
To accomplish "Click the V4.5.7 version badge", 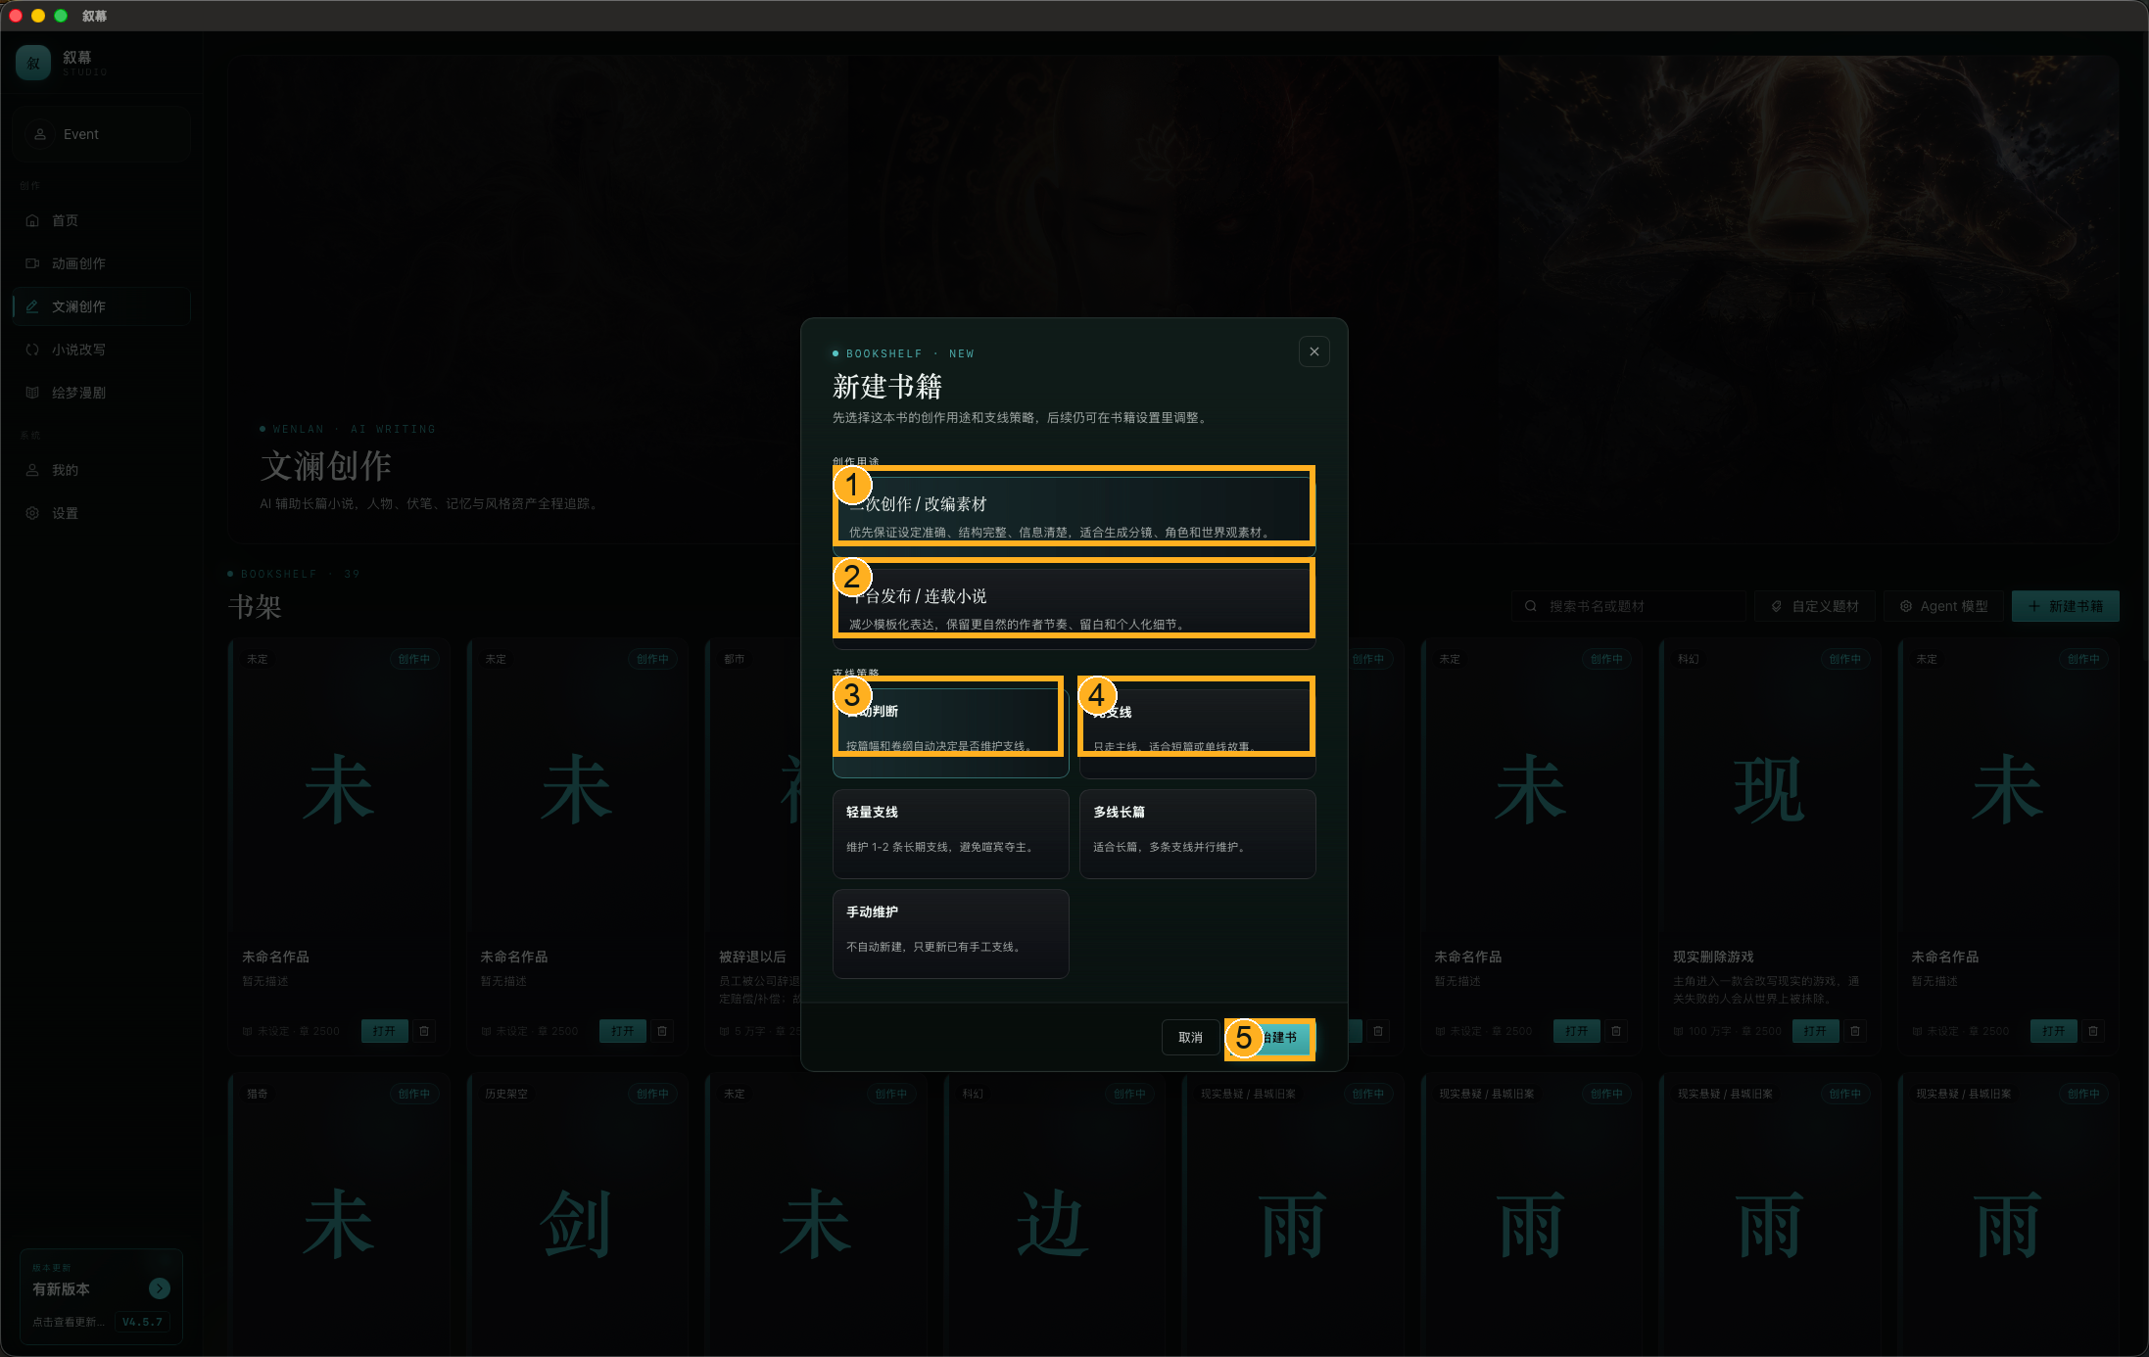I will [142, 1322].
